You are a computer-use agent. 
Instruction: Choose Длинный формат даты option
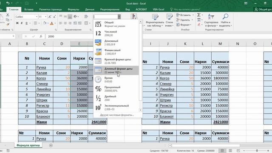(x=116, y=70)
